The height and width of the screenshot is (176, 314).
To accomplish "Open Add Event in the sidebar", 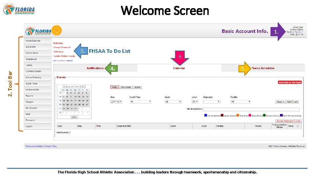I will tap(38, 47).
